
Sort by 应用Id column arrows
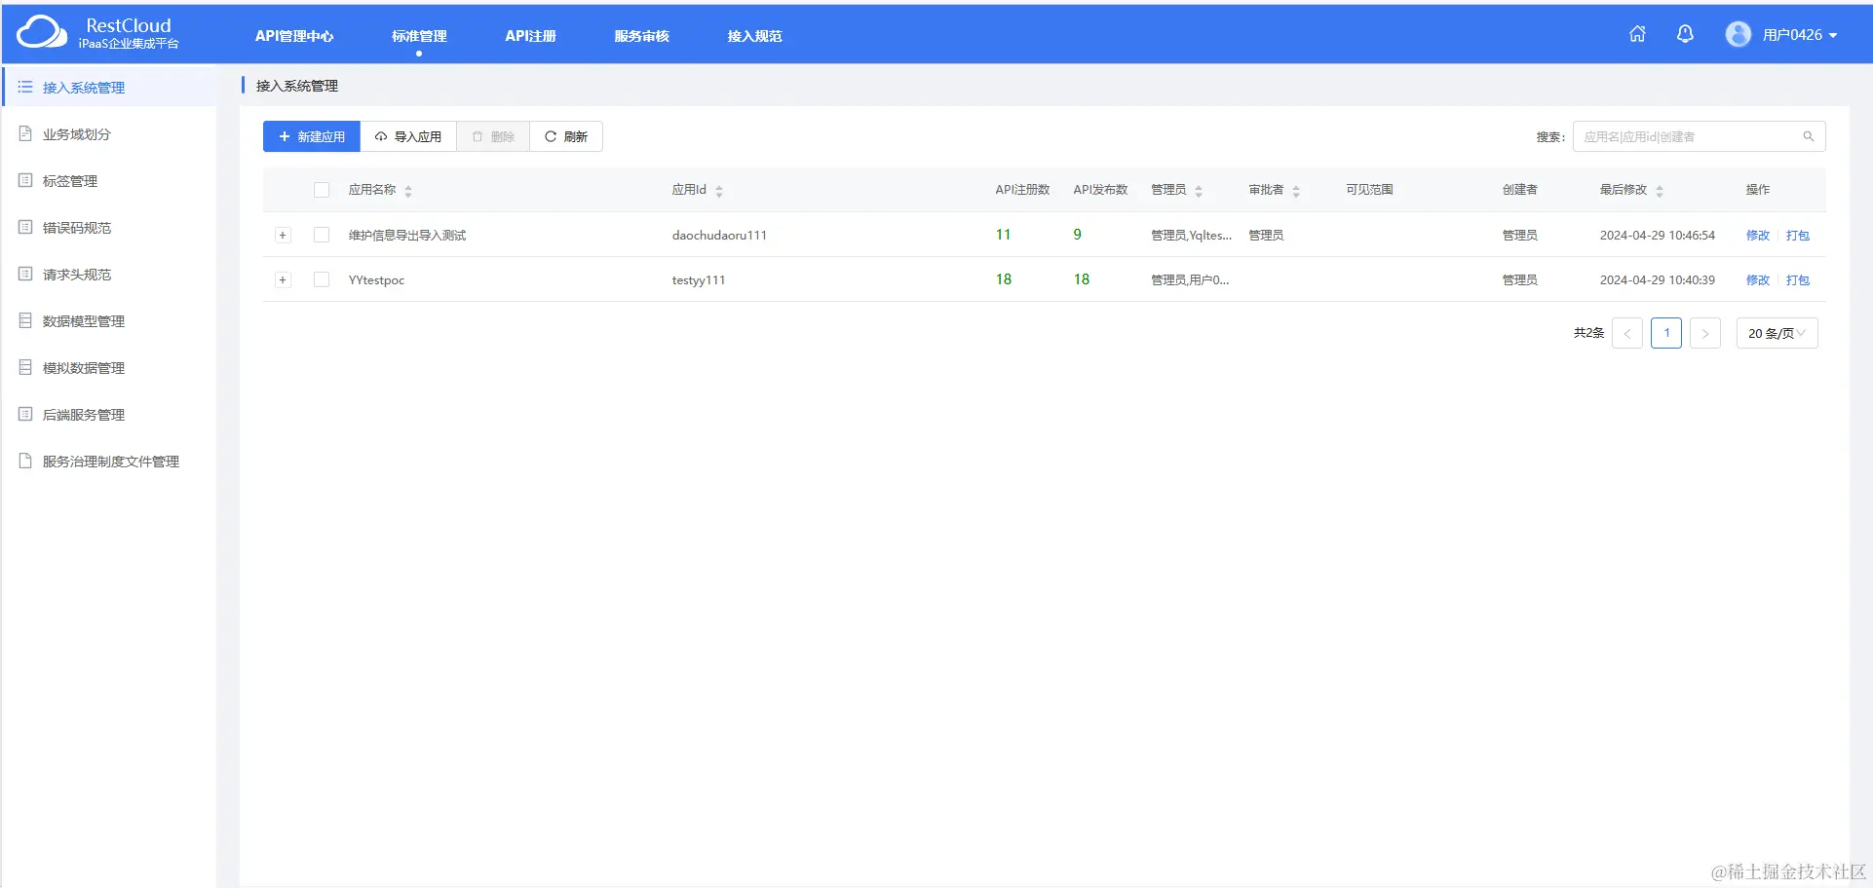coord(719,191)
